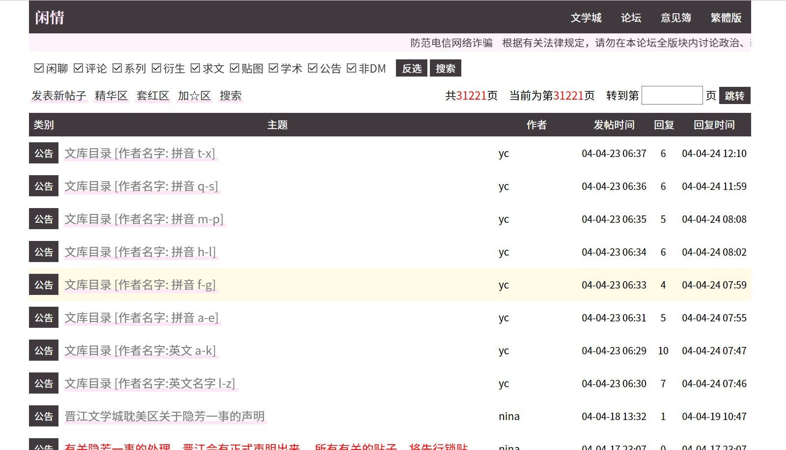Click the 跳转 page jump button
The image size is (786, 450).
point(734,96)
